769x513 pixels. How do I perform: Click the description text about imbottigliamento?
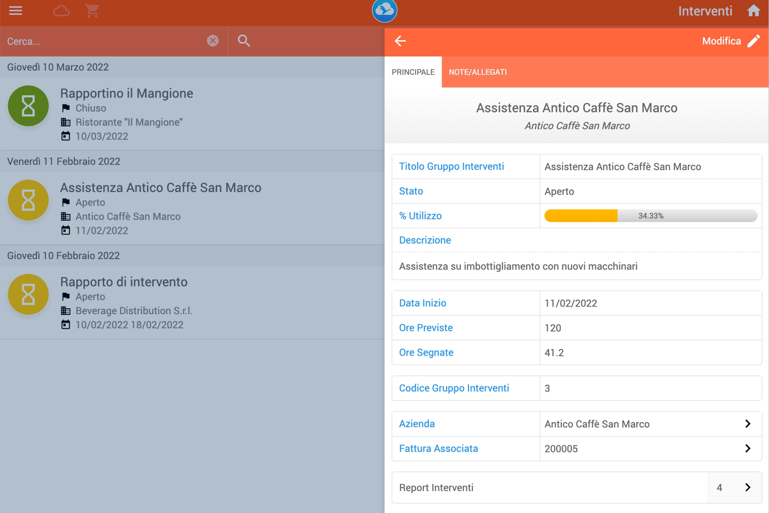518,266
